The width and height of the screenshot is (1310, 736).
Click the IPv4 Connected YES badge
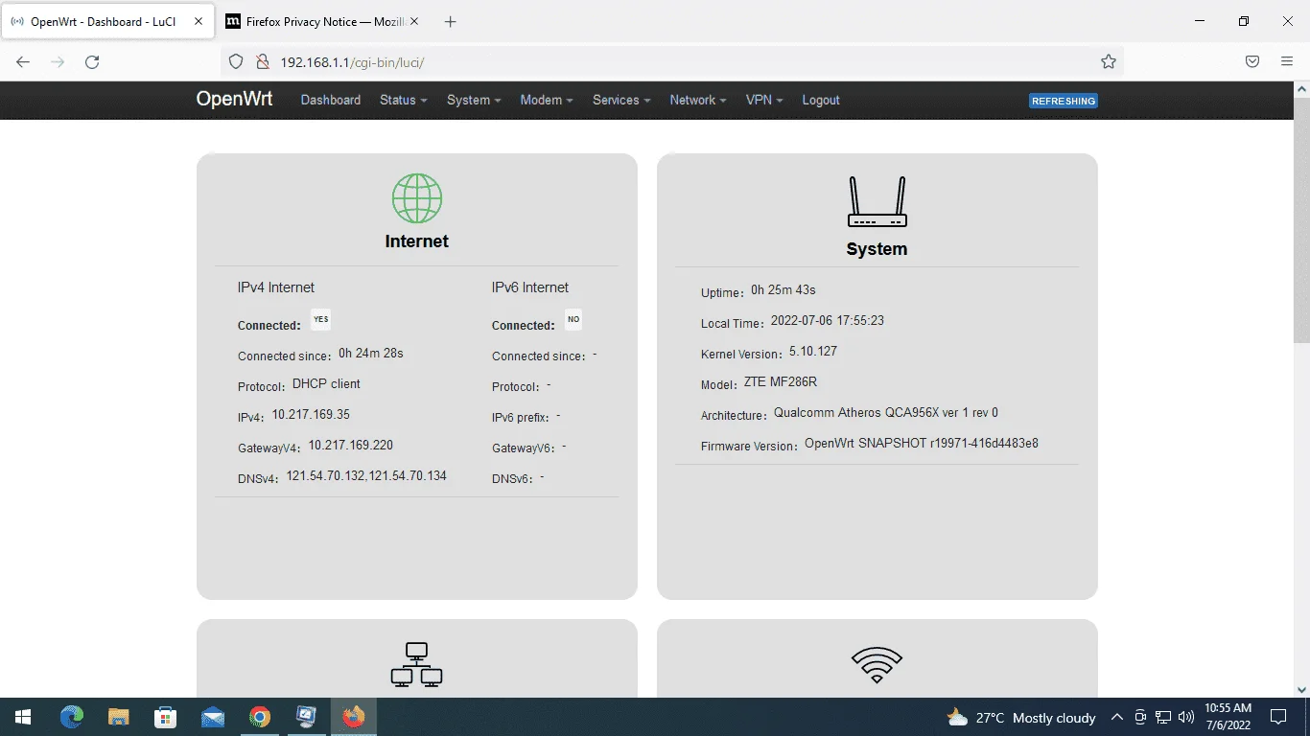pyautogui.click(x=321, y=320)
